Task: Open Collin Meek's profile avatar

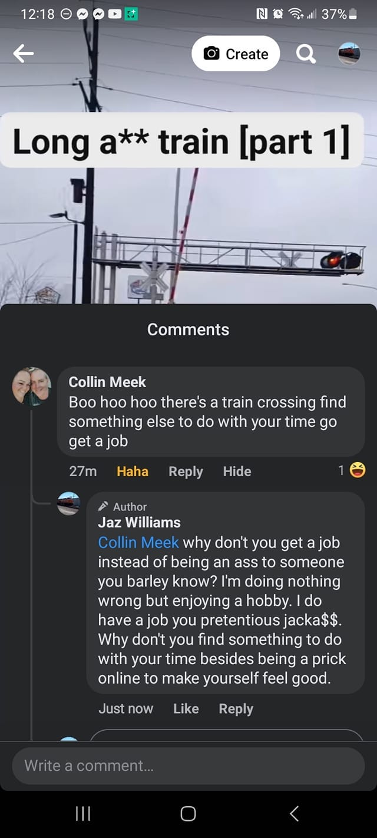Action: tap(32, 387)
